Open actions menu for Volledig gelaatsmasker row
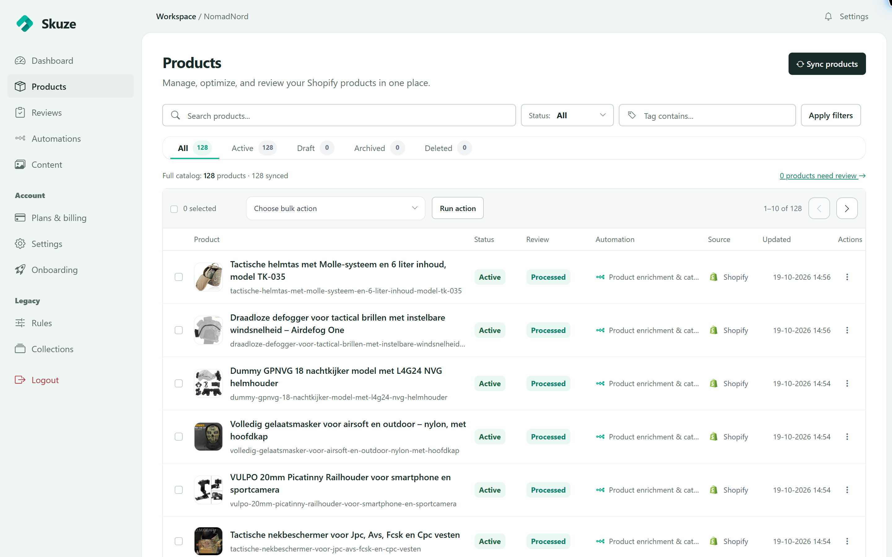 (x=847, y=437)
